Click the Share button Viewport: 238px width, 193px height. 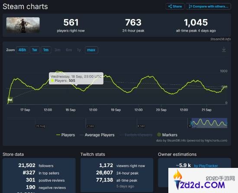coord(175,6)
